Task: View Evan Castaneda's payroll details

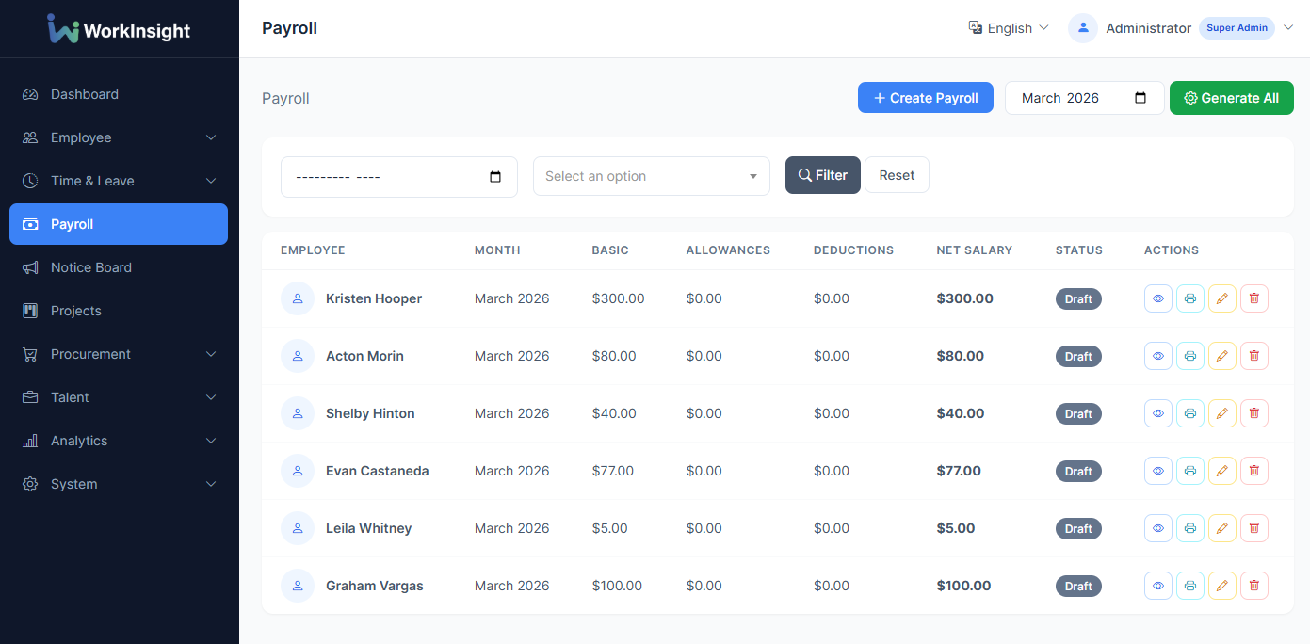Action: tap(1157, 470)
